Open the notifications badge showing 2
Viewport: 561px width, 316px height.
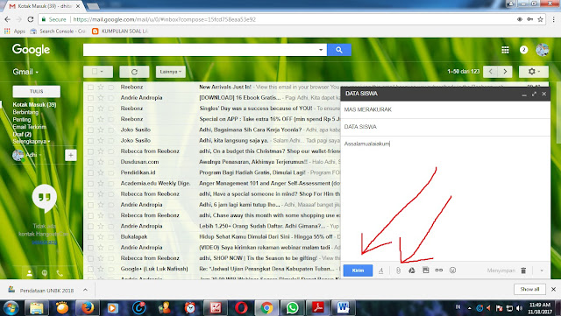524,50
